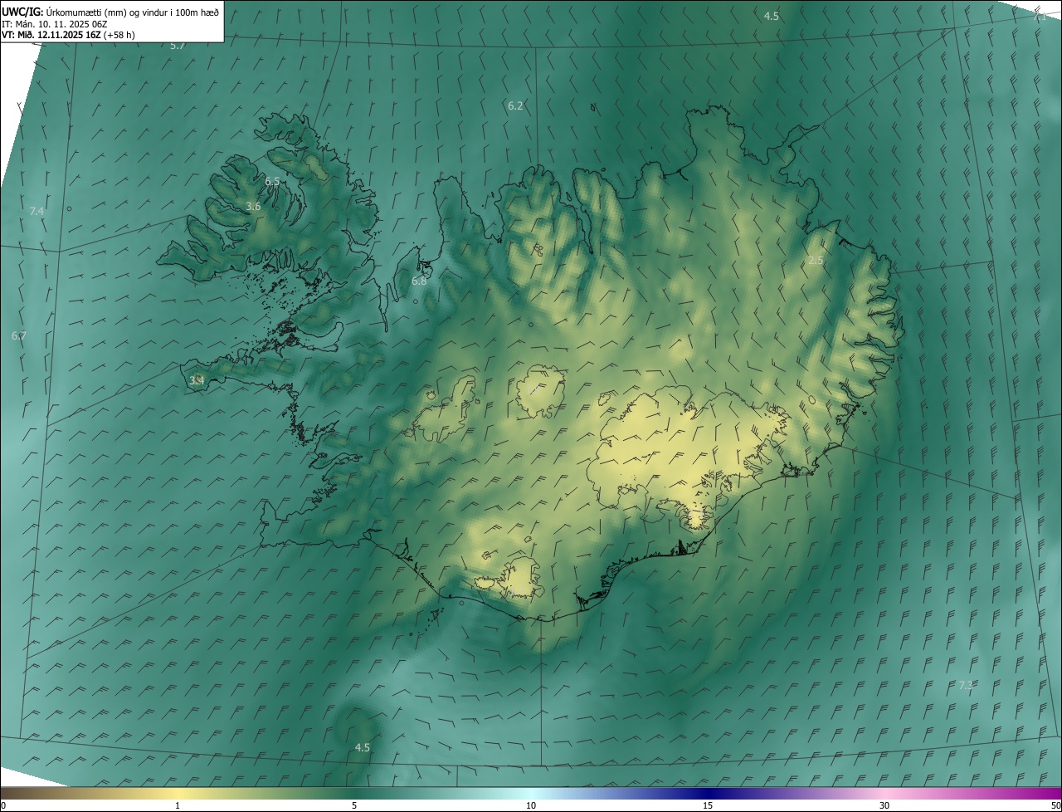The width and height of the screenshot is (1062, 812).
Task: Click the 7.3 value in the southeast sea
Action: [966, 685]
